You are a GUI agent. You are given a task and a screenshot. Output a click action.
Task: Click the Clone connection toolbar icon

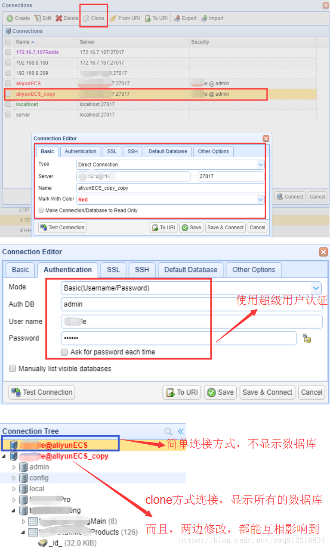[x=86, y=19]
